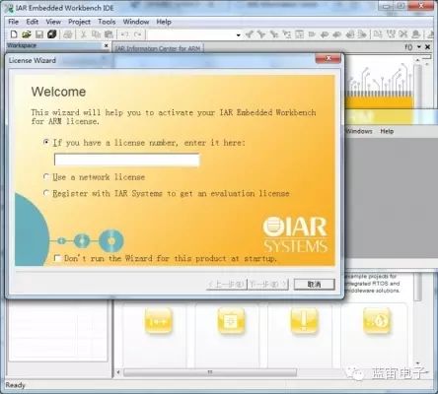
Task: Click the 上一步 back button
Action: pyautogui.click(x=226, y=284)
